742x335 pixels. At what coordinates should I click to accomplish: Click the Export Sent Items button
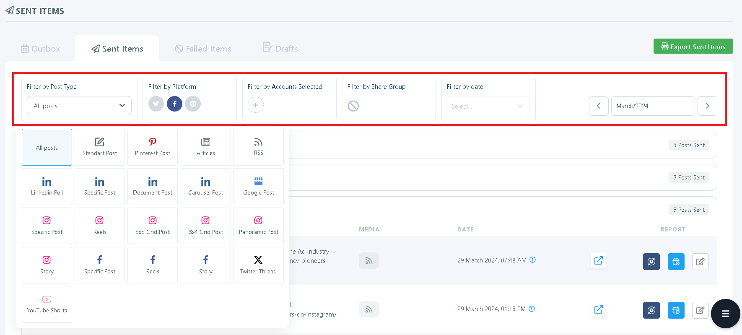click(x=693, y=47)
